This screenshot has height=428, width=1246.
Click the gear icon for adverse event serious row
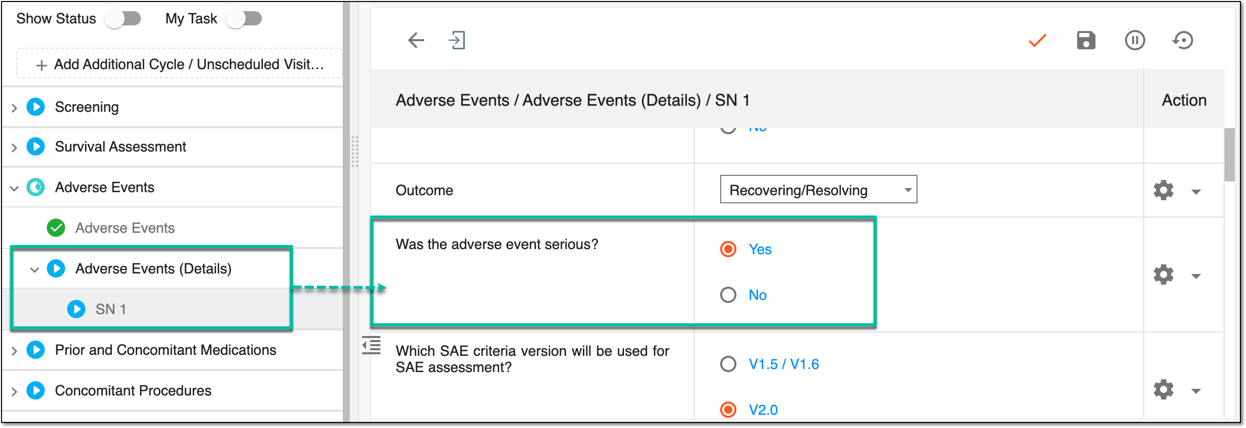click(x=1163, y=274)
